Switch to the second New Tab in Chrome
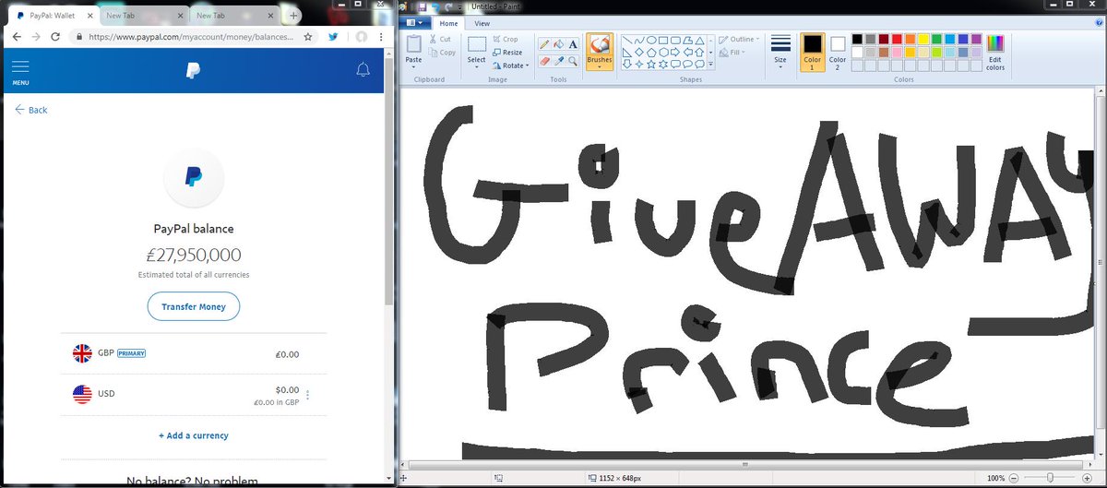The width and height of the screenshot is (1107, 488). coord(235,15)
